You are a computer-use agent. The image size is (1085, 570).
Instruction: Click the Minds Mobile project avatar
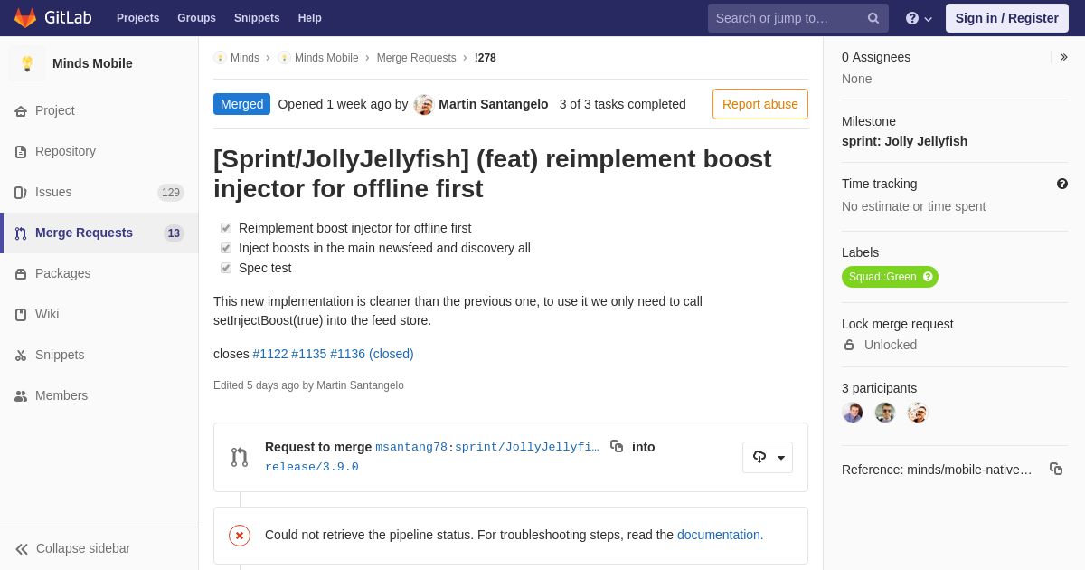27,63
